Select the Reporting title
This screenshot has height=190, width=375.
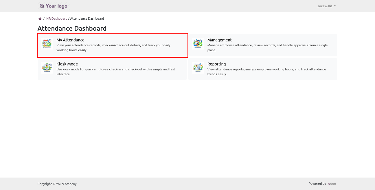coord(216,64)
